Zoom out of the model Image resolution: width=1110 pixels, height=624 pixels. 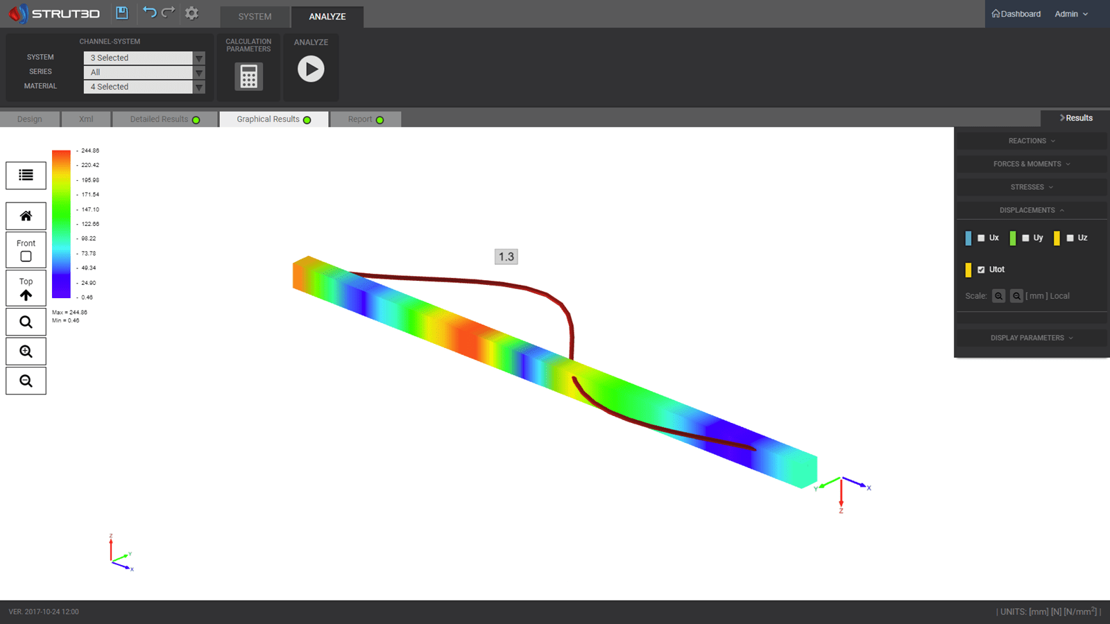pos(26,381)
